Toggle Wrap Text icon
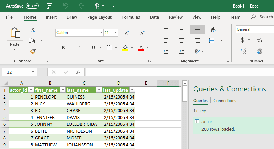 (213, 29)
